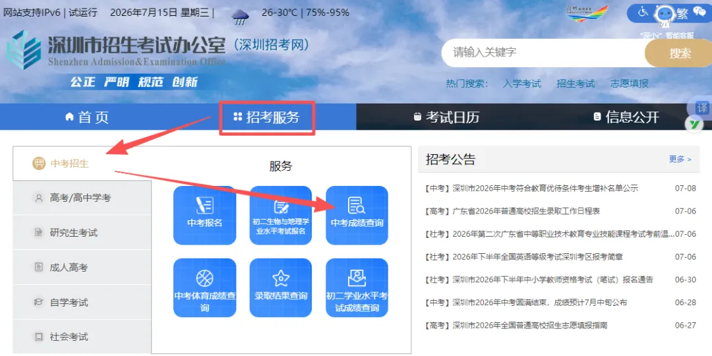Screen dimensions: 712x356
Task: Open notice 2026年第二次广东省中等职业技术教育专业技能课程考试
Action: click(550, 234)
